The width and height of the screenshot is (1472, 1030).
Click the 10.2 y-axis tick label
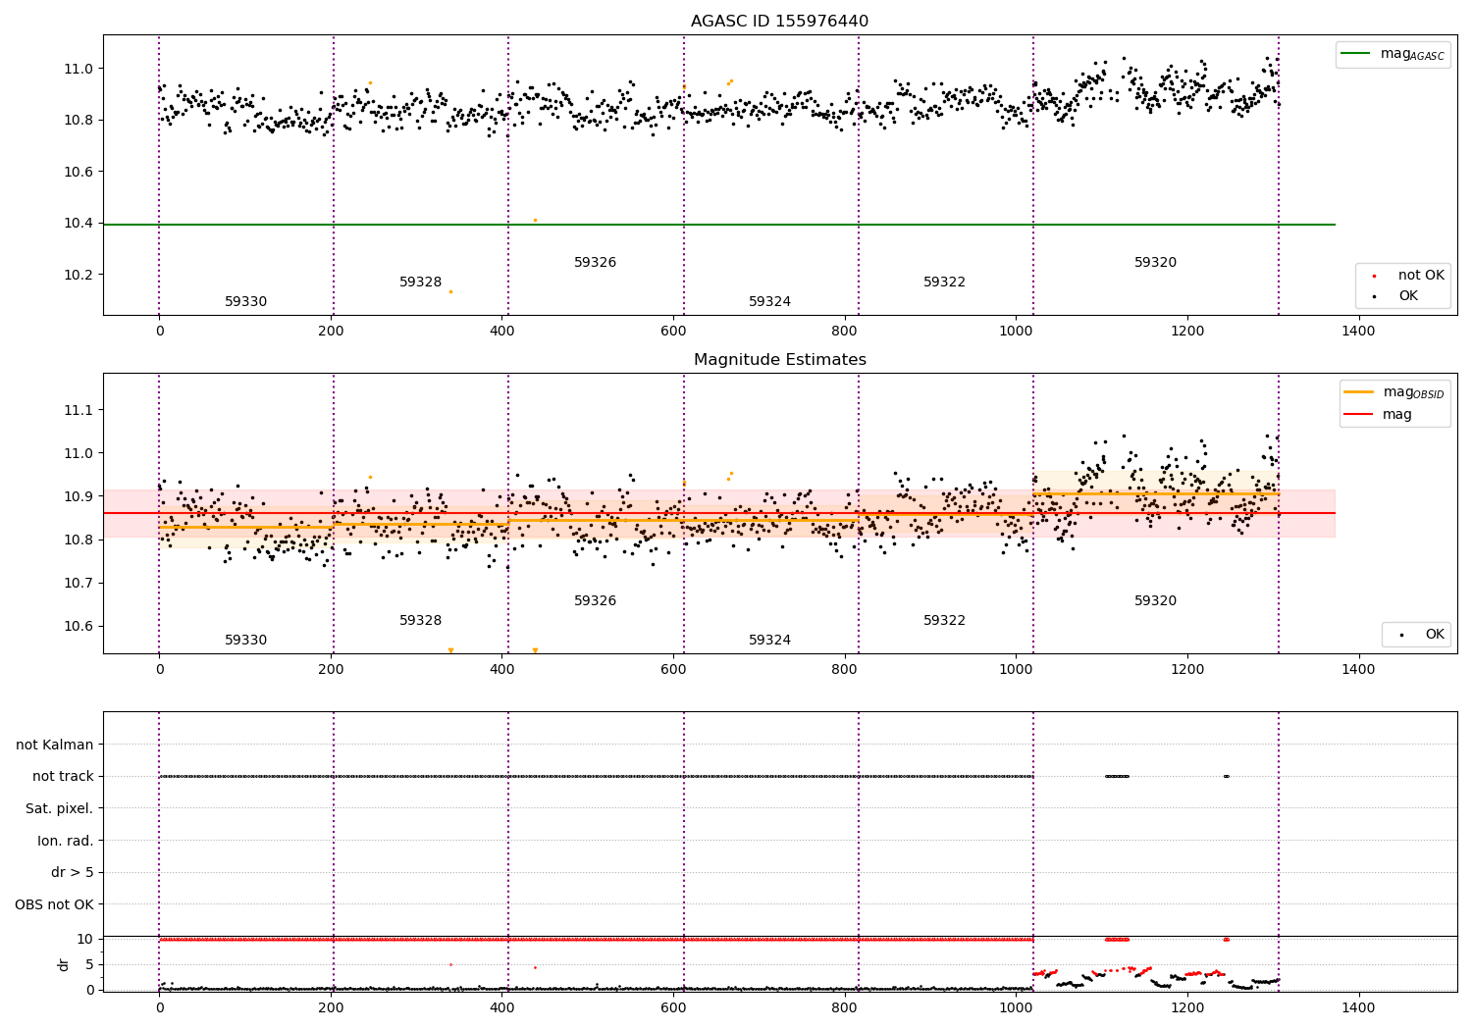(79, 275)
